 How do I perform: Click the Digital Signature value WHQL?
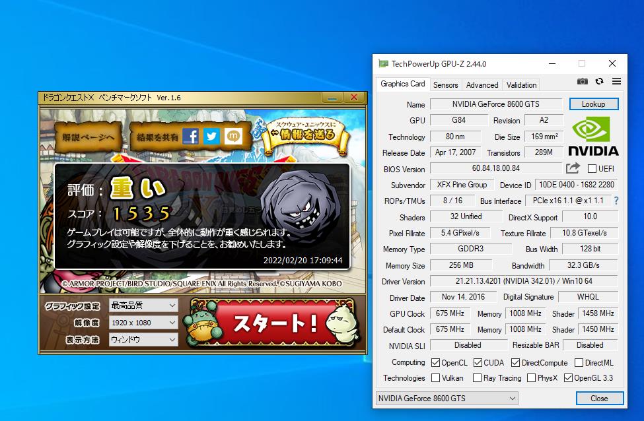pos(588,297)
